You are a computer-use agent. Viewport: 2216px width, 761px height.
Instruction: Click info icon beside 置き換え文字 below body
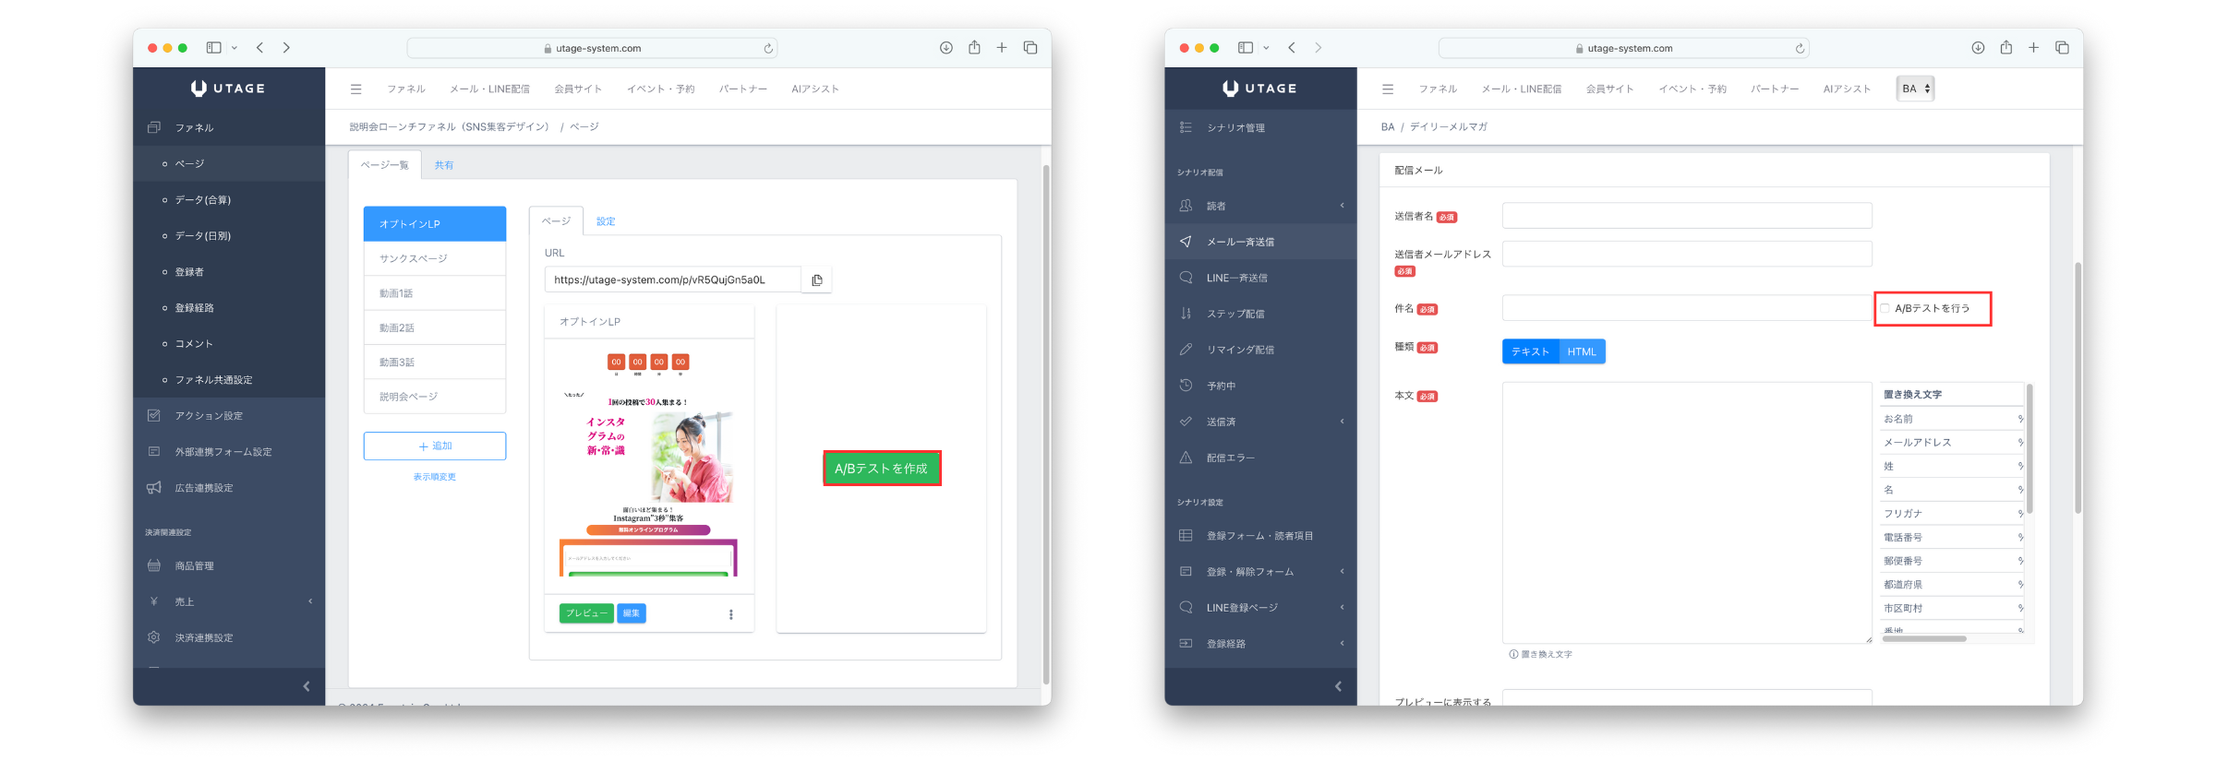tap(1513, 654)
